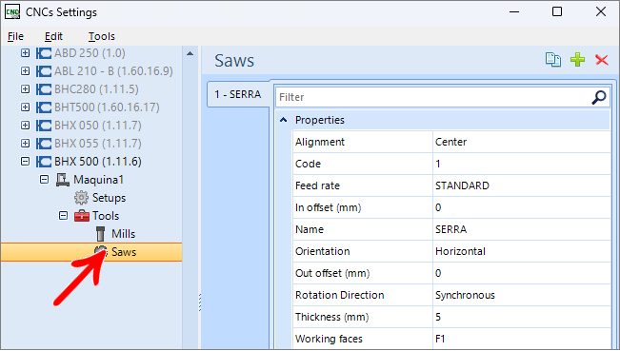Expand the BHT500 (1.60.16.17) tree node

tap(26, 107)
